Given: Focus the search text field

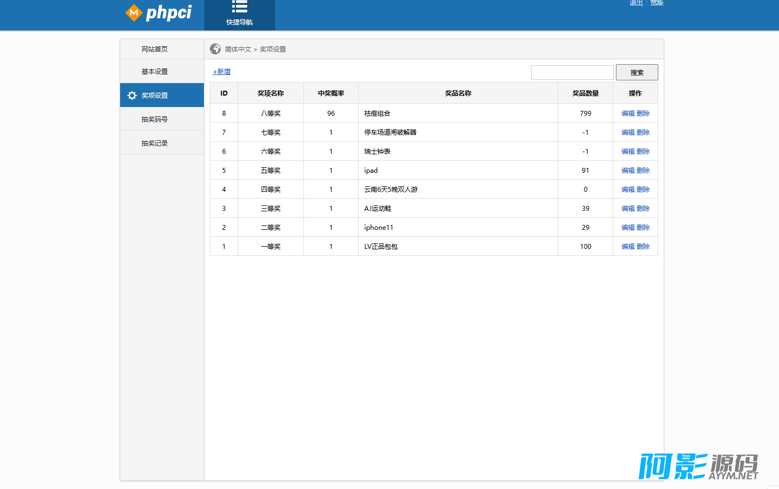Looking at the screenshot, I should (572, 72).
